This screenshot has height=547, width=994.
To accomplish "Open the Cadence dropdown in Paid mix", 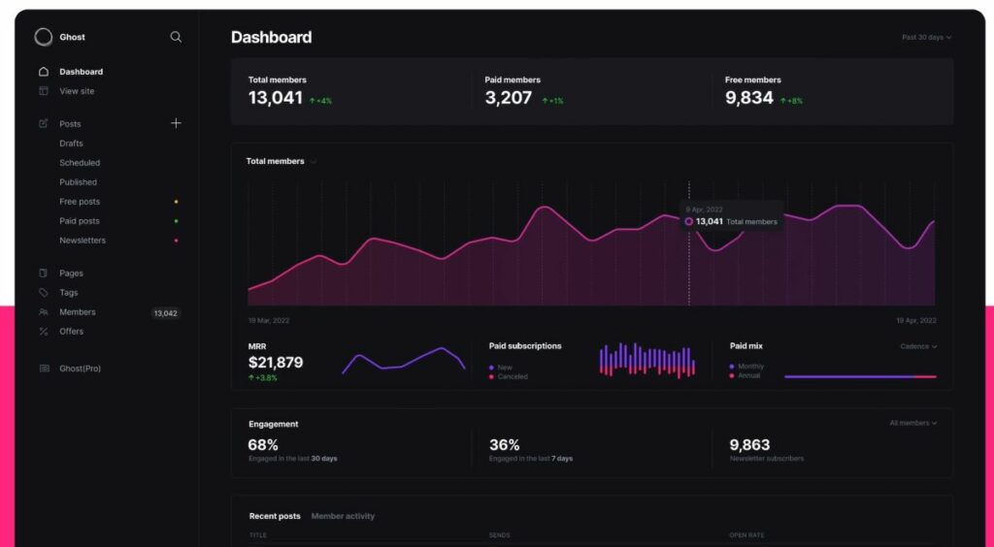I will pos(918,346).
